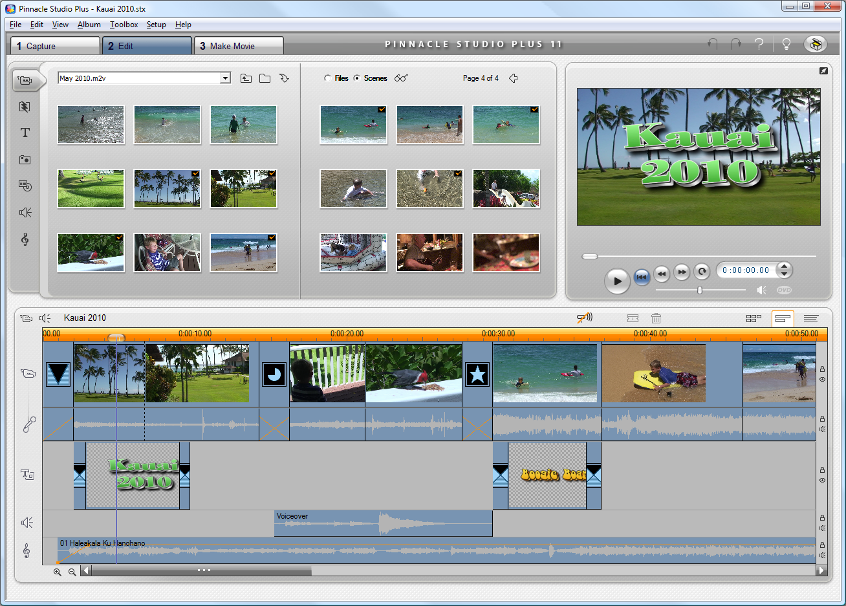Screen dimensions: 846x606
Task: Open the disc menus album tab
Action: (25, 186)
